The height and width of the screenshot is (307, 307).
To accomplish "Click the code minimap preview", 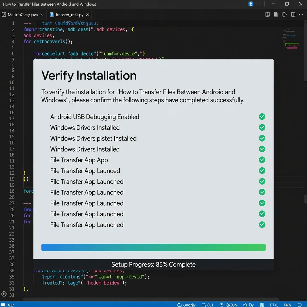I will coord(290,38).
